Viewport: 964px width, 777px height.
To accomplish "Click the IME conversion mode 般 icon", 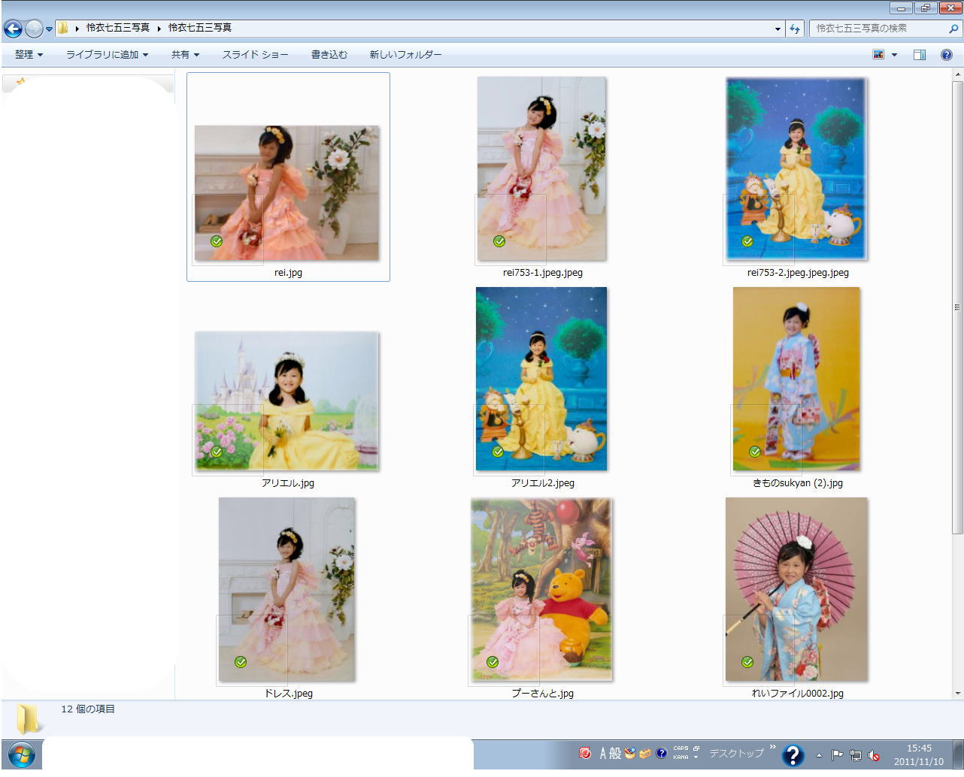I will tap(615, 753).
